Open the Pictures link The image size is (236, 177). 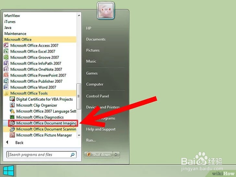click(93, 50)
